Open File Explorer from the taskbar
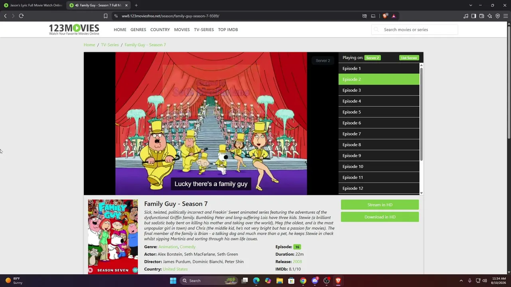This screenshot has width=511, height=287. [x=280, y=281]
